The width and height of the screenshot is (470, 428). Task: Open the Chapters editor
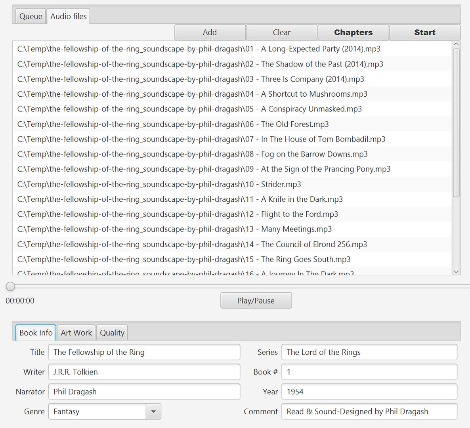353,32
